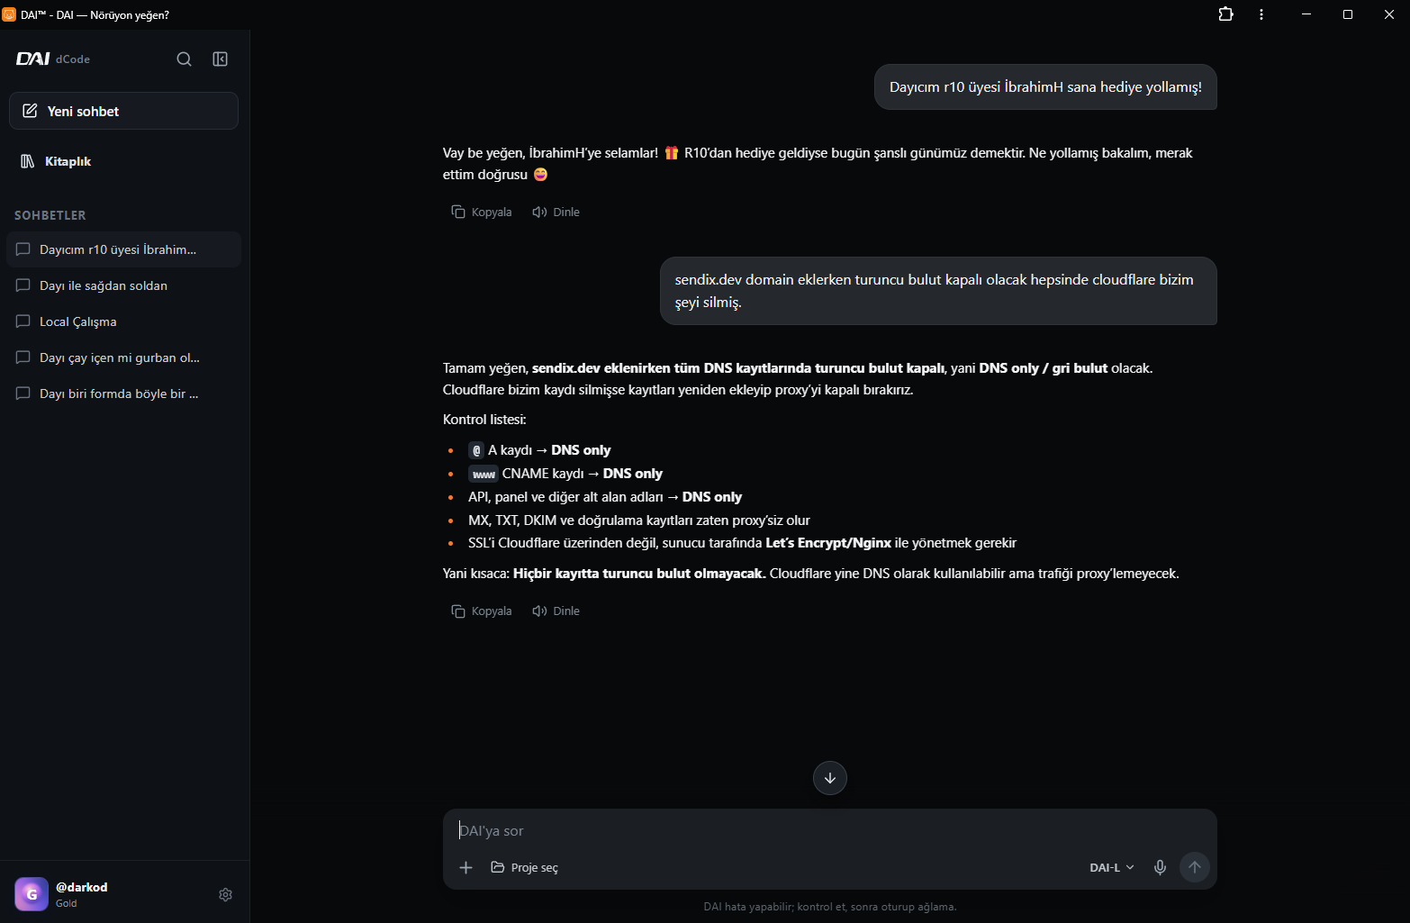This screenshot has height=923, width=1410.
Task: Focus the 'DAI'ya sor' message field
Action: [x=829, y=830]
